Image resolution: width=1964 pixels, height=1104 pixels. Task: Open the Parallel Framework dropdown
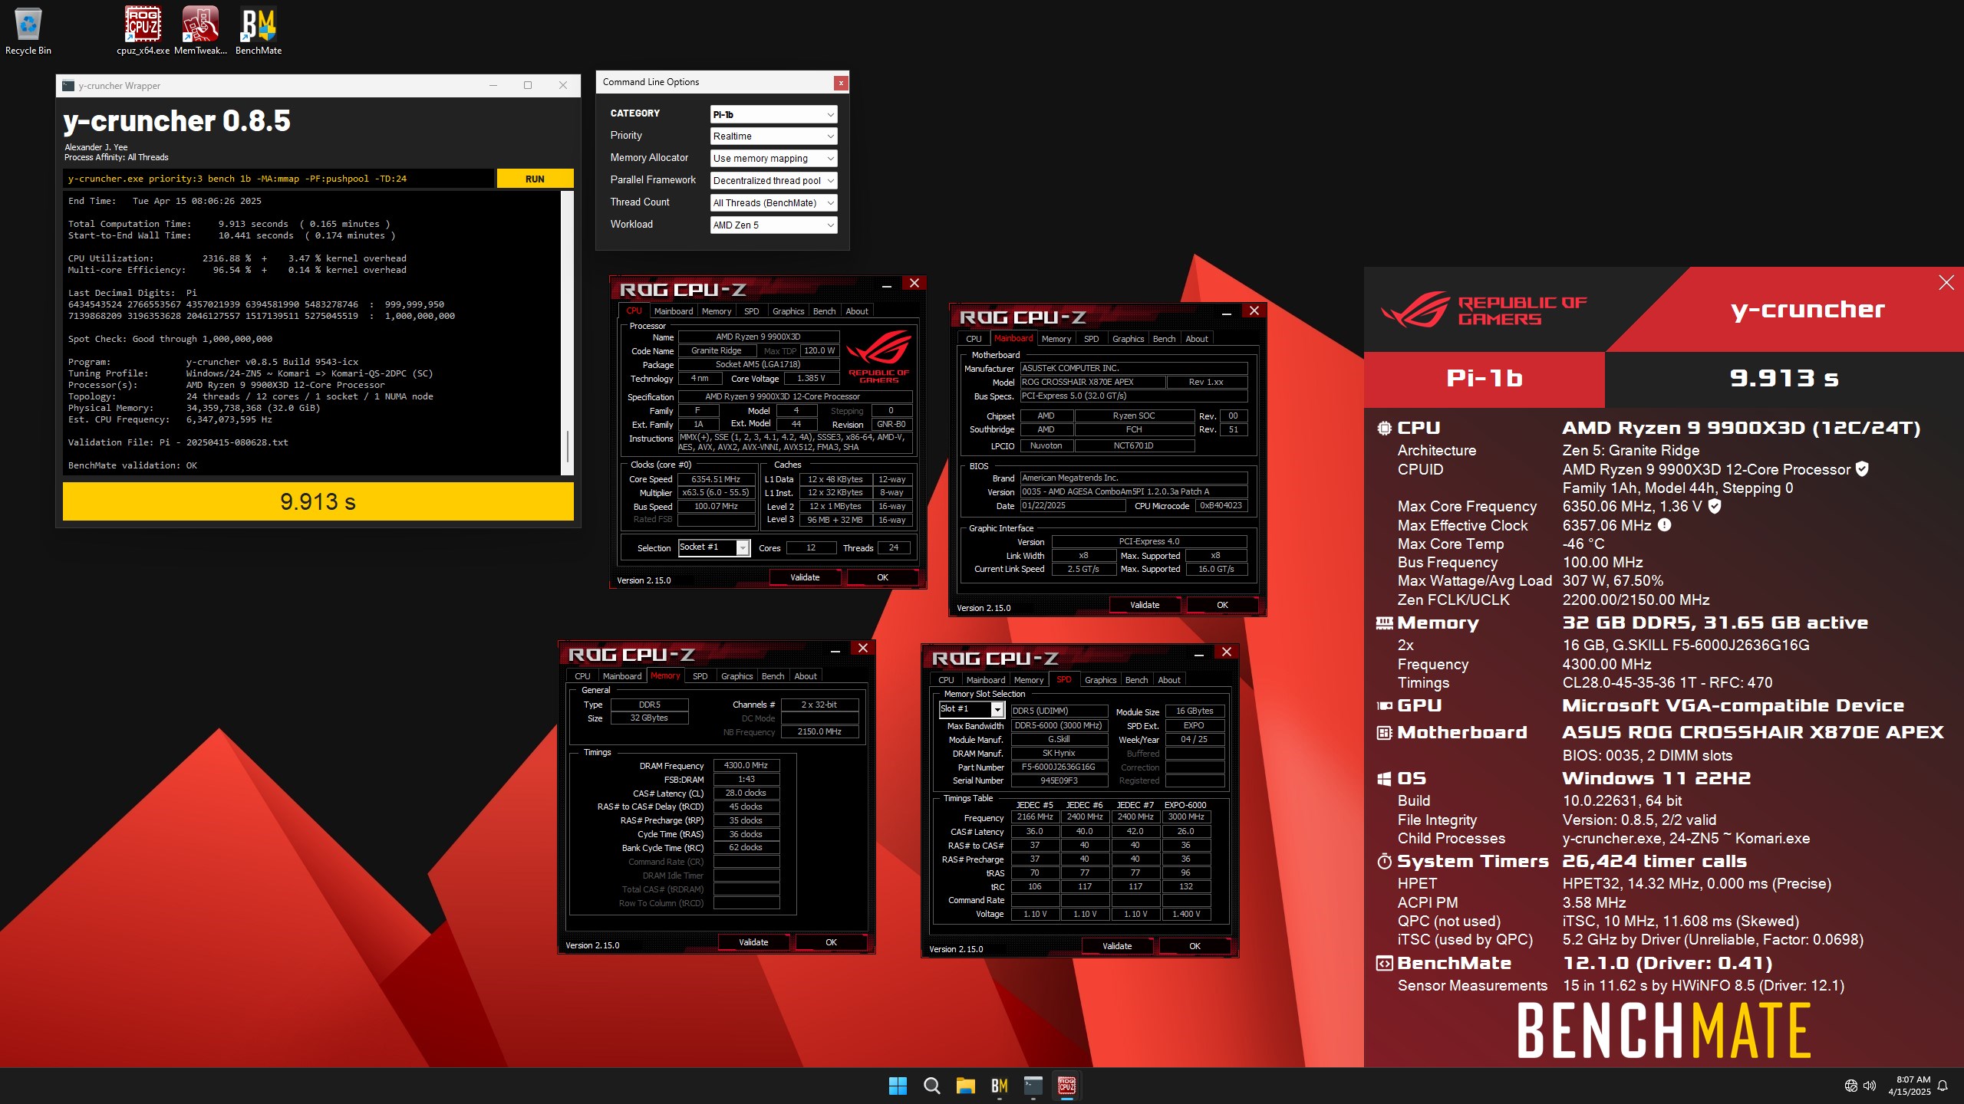pos(773,181)
